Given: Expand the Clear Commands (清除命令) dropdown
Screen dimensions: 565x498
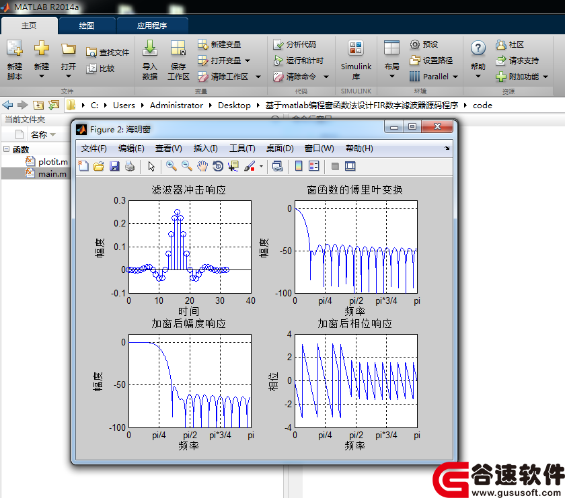Looking at the screenshot, I should click(326, 77).
